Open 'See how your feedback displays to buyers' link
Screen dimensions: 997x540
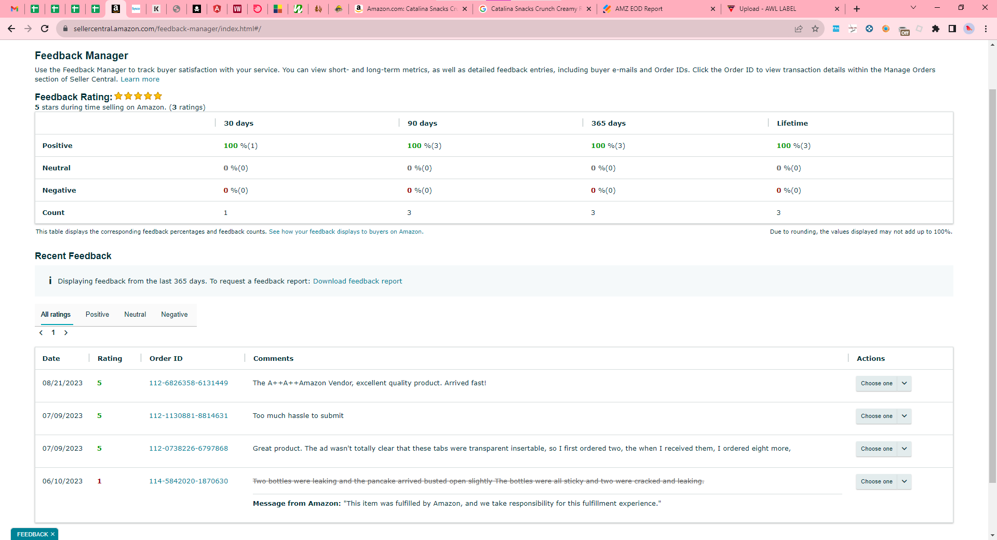pyautogui.click(x=346, y=232)
